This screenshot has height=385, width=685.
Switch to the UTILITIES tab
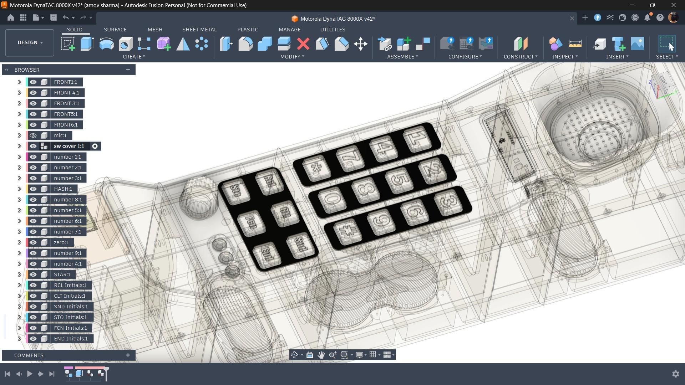[333, 30]
